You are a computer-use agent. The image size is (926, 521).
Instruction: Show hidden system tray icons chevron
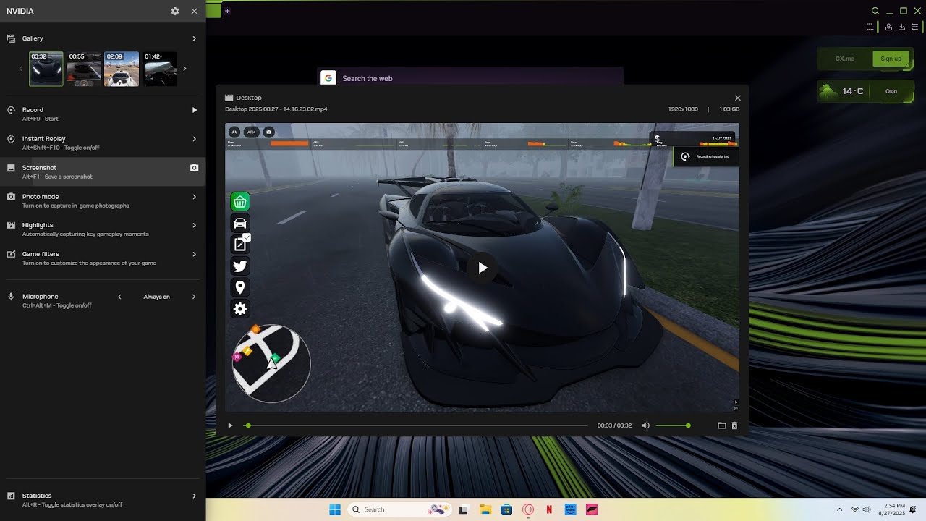click(839, 509)
